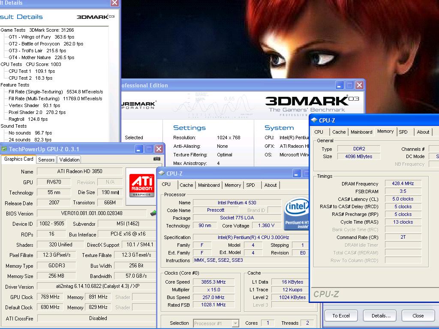Viewport: 439px width, 329px height.
Task: Select the CPU Tests CPU Score row
Action: pos(31,64)
